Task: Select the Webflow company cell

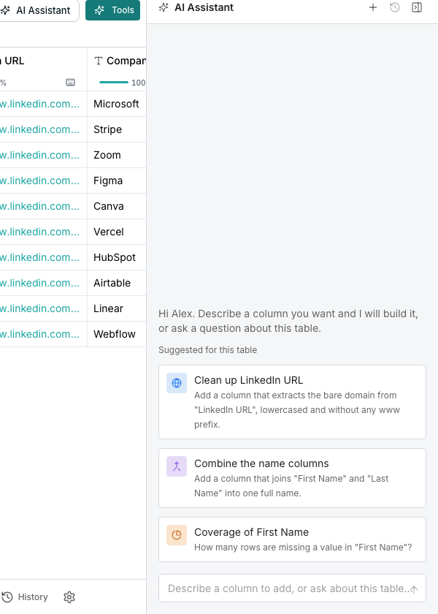Action: click(x=117, y=334)
